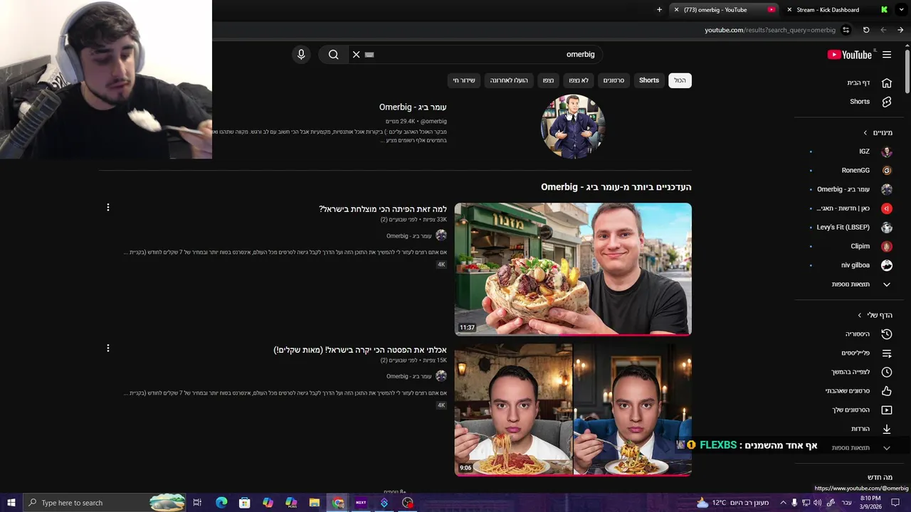Expand more subscriptions תוצאות נוספות under niv gilboa
Image resolution: width=911 pixels, height=512 pixels.
[861, 284]
